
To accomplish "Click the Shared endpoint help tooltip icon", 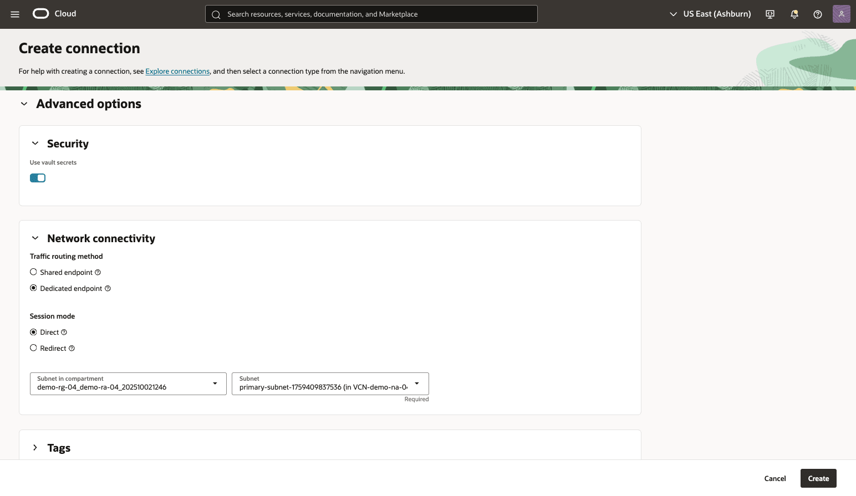I will 98,272.
